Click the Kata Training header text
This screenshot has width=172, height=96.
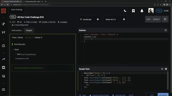click(x=17, y=10)
